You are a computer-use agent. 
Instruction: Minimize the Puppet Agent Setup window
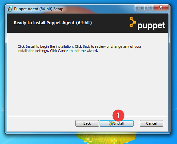140,8
